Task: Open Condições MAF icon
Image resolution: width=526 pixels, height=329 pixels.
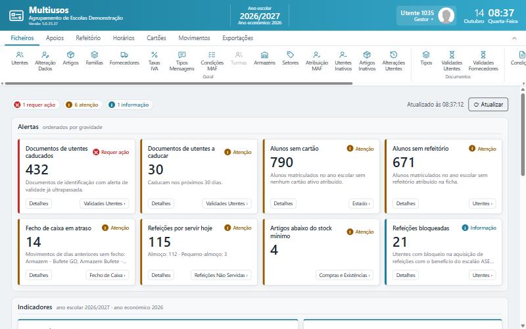Action: pyautogui.click(x=212, y=61)
